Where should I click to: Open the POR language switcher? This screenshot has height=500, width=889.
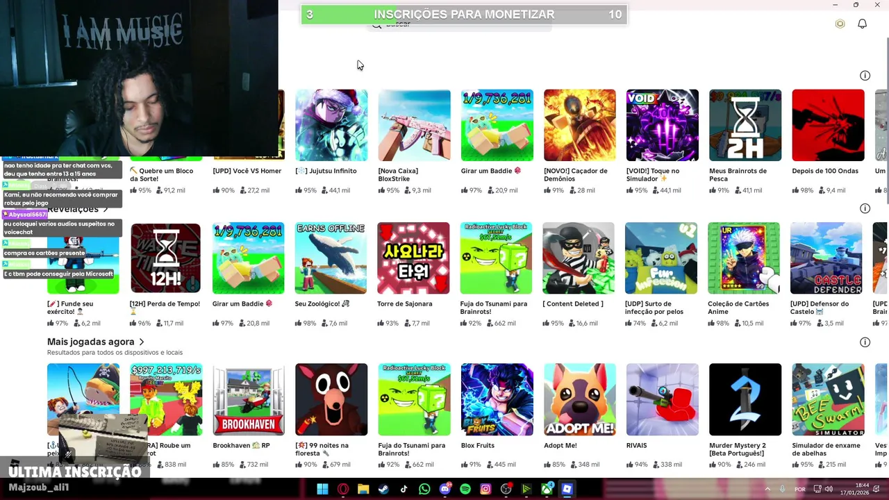pyautogui.click(x=800, y=489)
